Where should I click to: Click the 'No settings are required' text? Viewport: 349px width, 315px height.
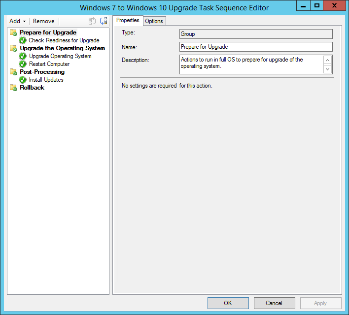(167, 86)
